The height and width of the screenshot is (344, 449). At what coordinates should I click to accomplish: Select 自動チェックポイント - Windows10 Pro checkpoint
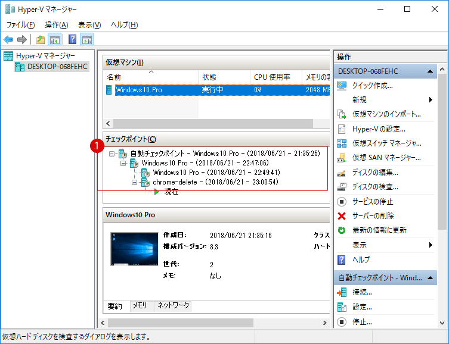pyautogui.click(x=225, y=154)
